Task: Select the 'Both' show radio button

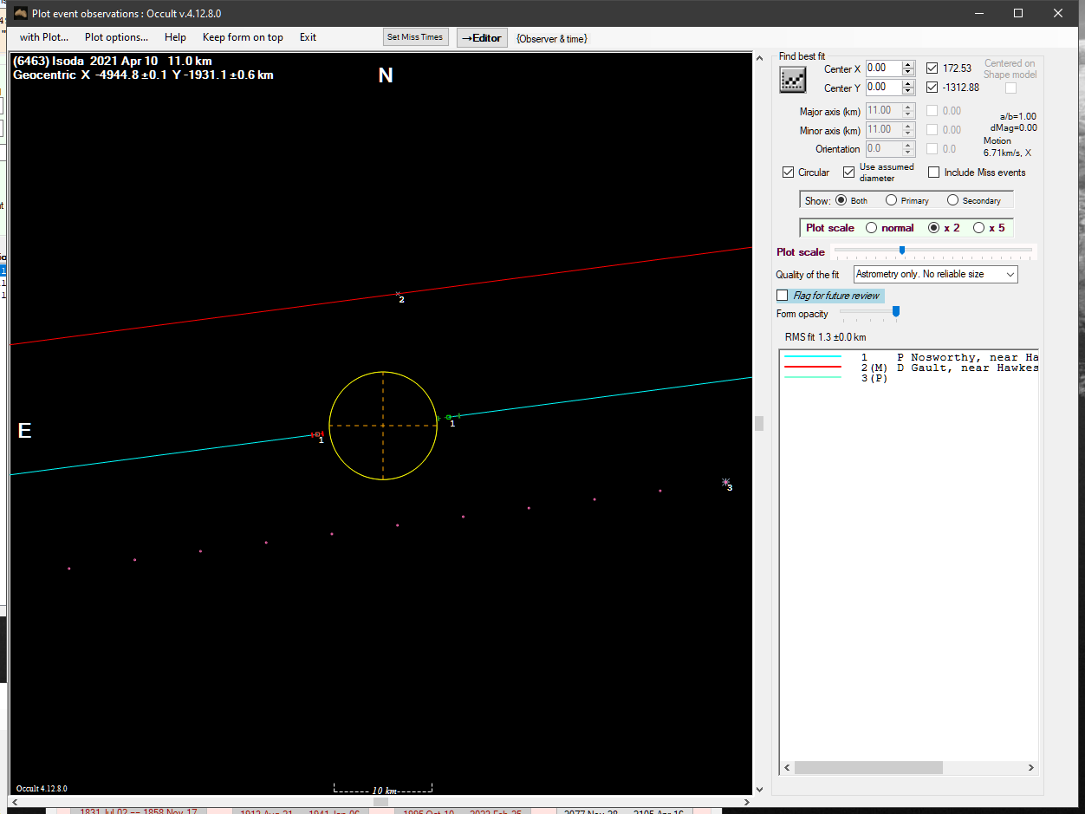Action: point(841,200)
